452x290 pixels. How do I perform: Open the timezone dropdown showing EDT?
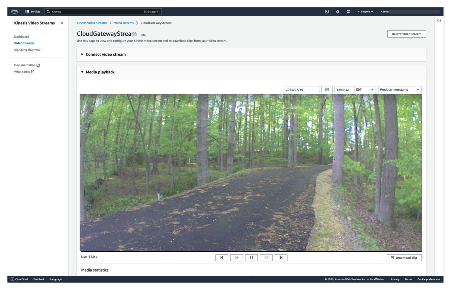tap(365, 89)
